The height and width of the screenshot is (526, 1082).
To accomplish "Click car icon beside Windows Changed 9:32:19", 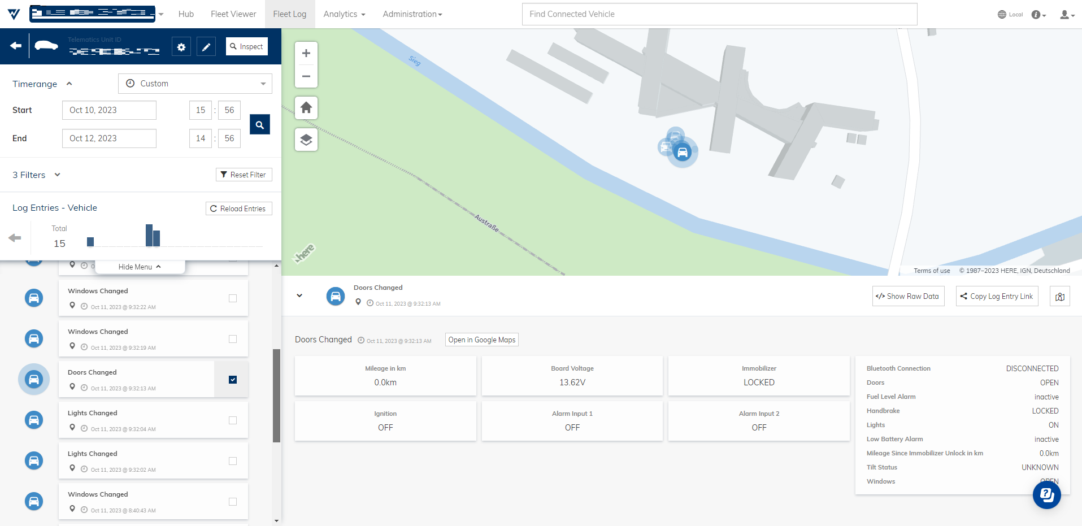I will pyautogui.click(x=34, y=338).
